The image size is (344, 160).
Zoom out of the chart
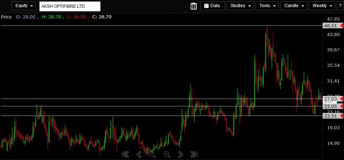point(152,154)
